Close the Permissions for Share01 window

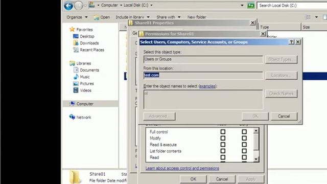point(263,34)
